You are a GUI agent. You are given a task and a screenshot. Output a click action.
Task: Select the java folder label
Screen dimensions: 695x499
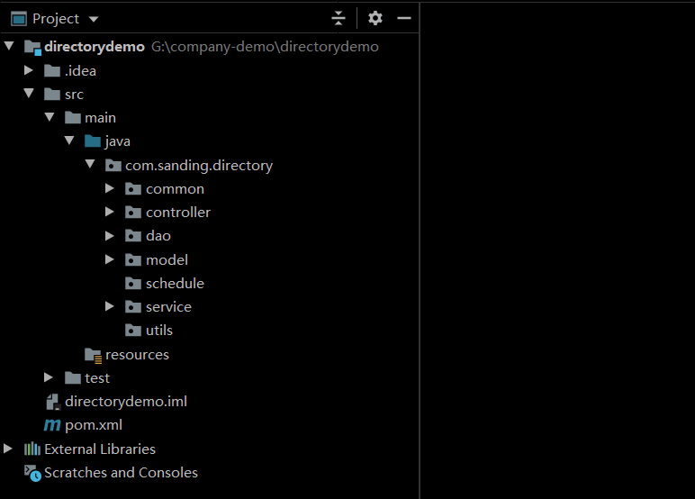click(117, 141)
